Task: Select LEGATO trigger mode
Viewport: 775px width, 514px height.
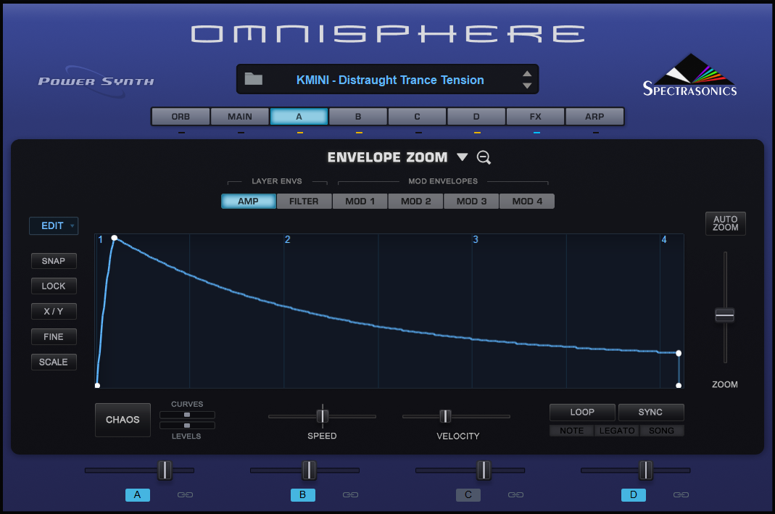Action: coord(617,431)
